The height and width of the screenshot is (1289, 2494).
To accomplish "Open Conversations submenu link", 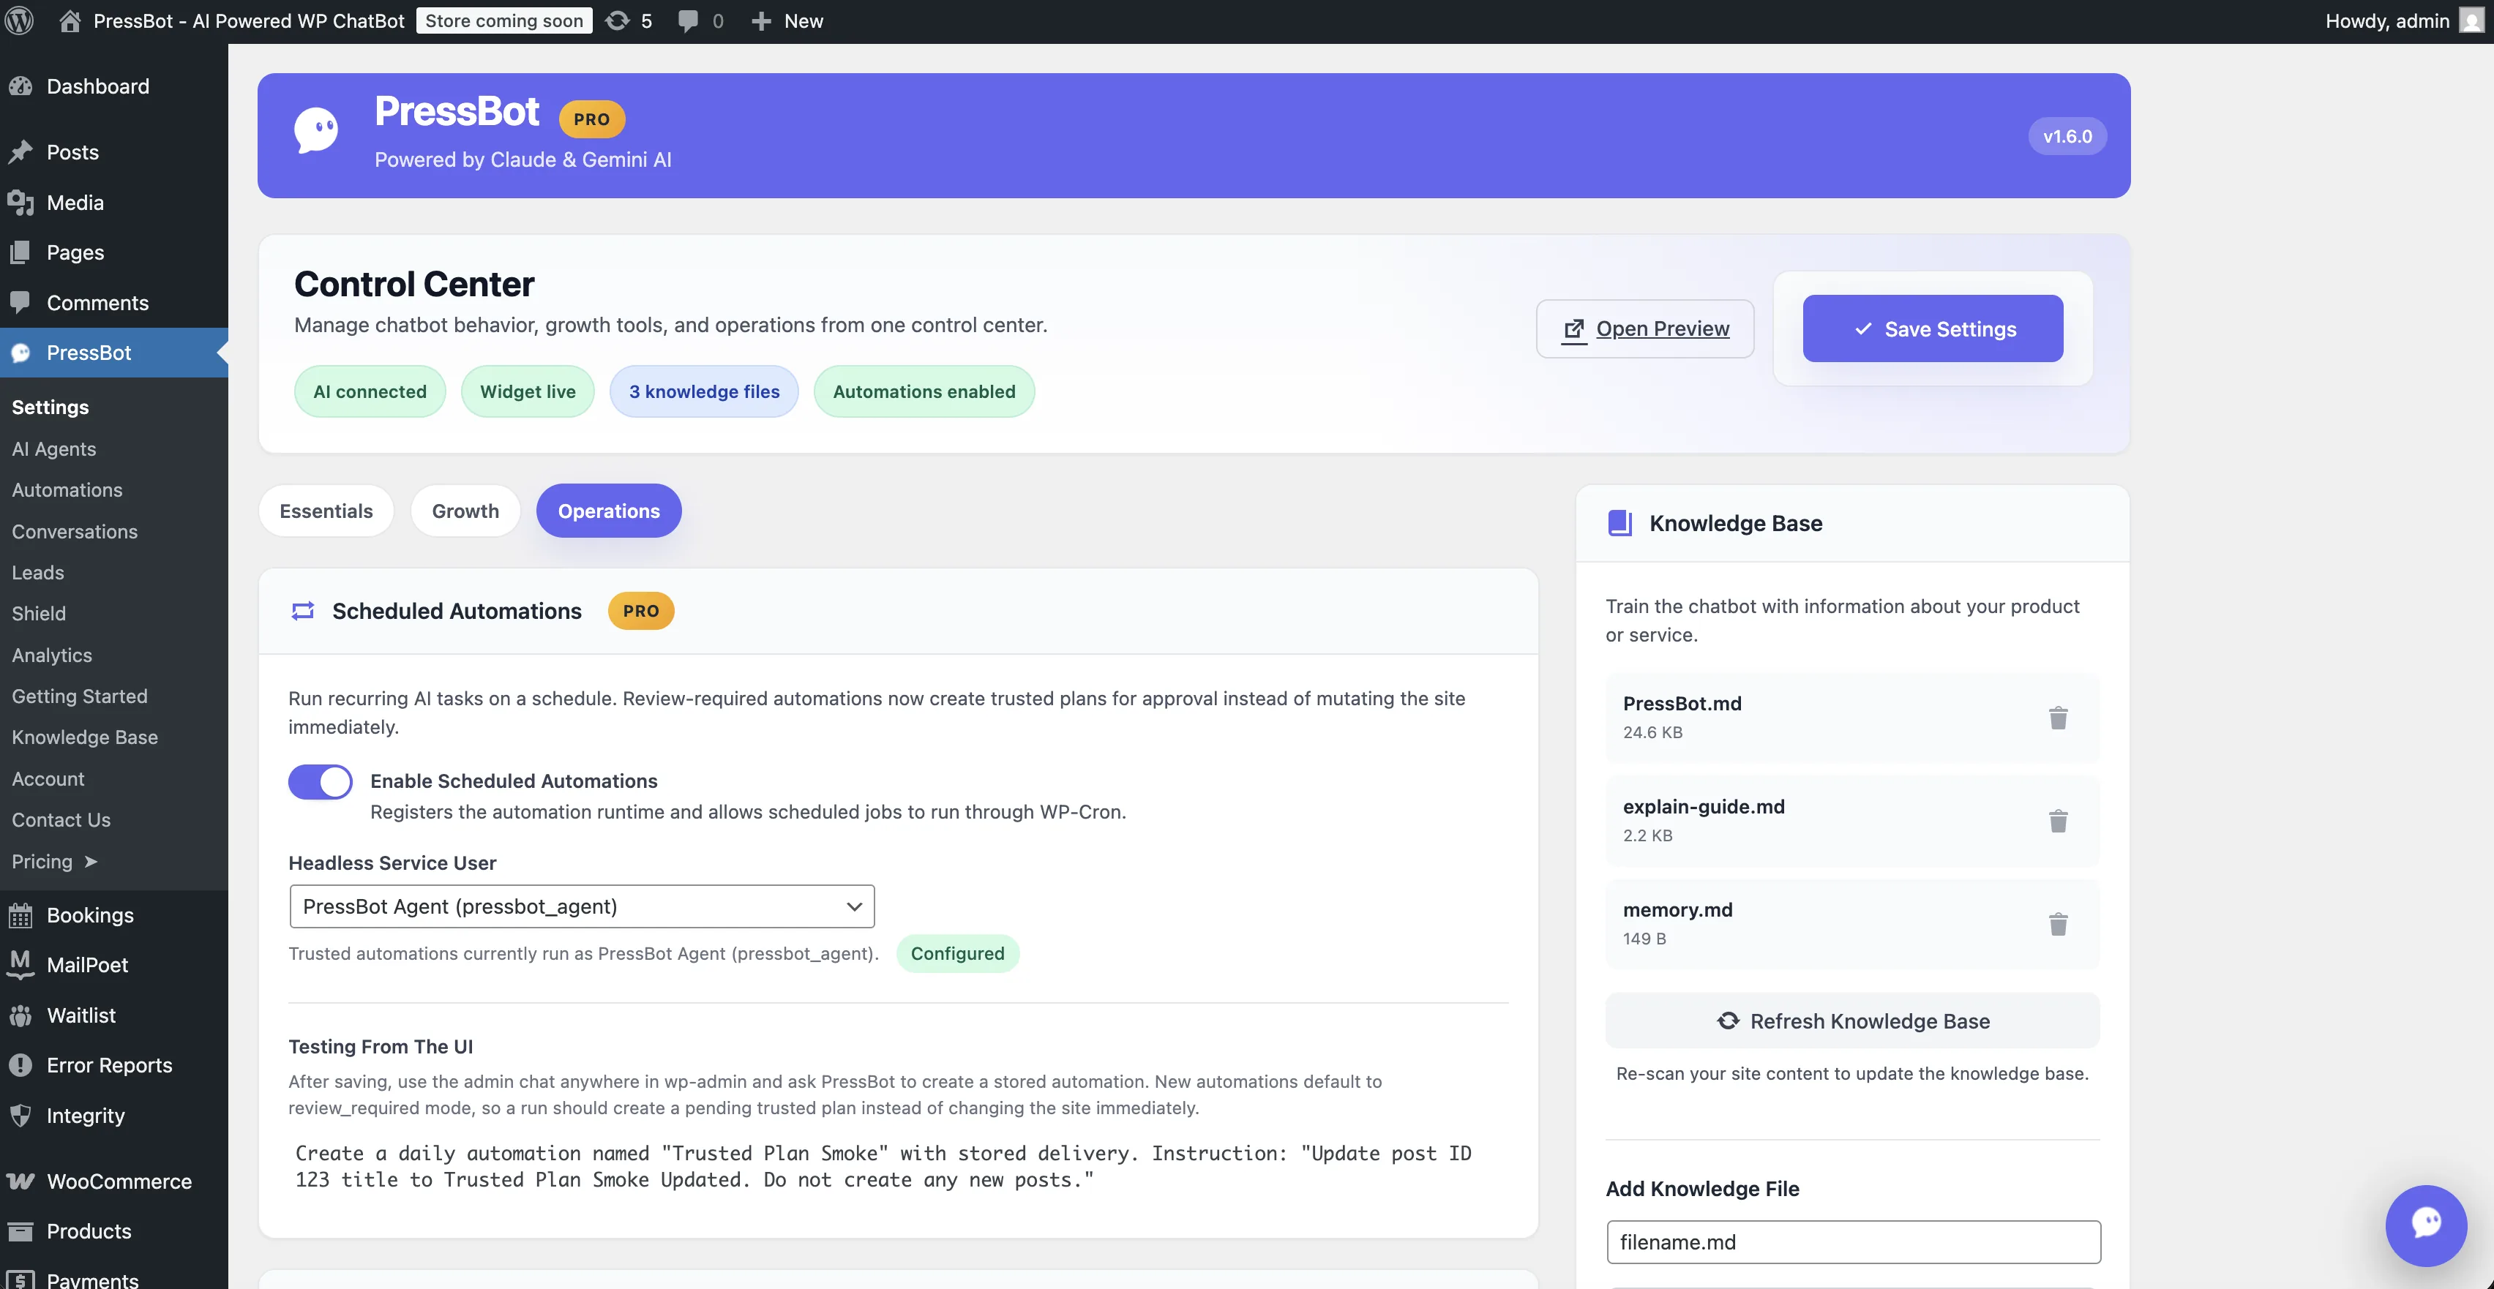I will coord(75,531).
